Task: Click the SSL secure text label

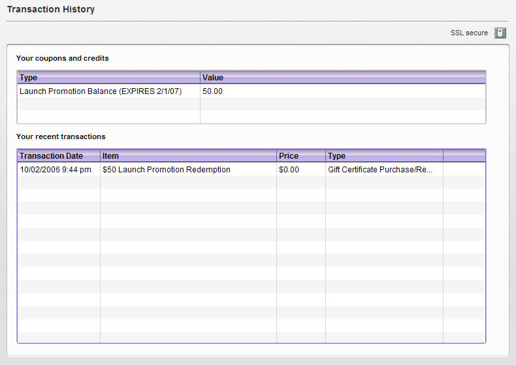Action: coord(469,33)
